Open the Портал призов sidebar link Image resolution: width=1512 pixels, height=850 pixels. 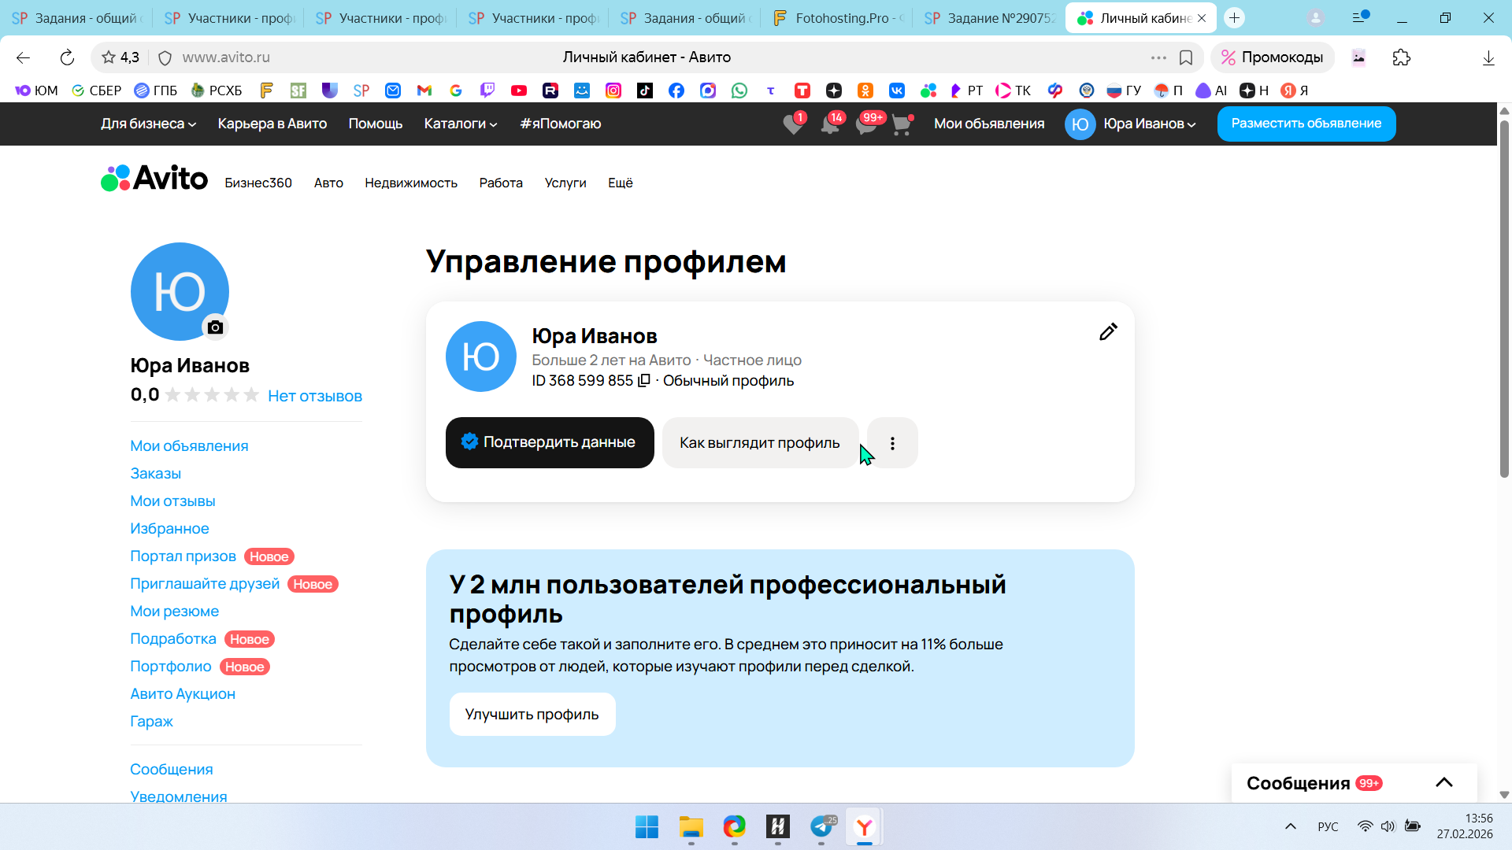tap(183, 556)
